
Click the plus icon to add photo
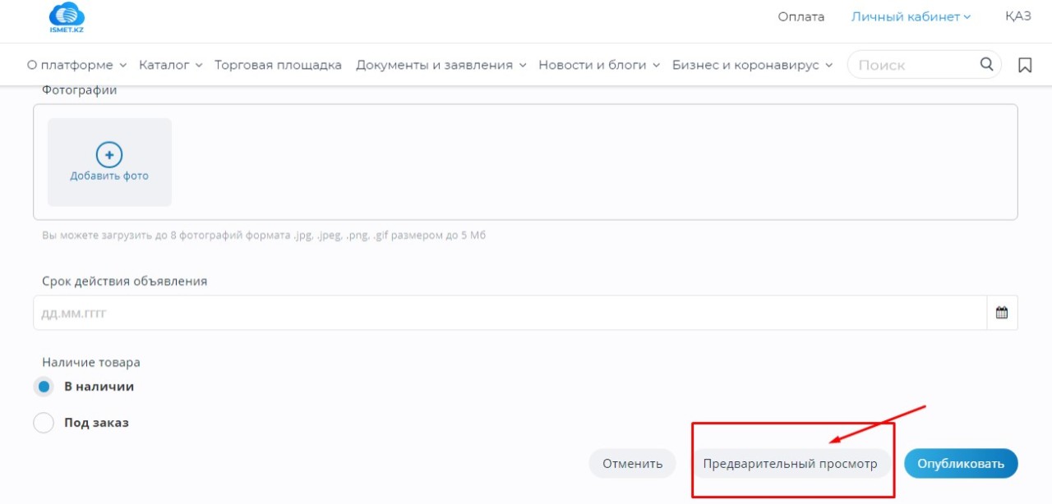pyautogui.click(x=109, y=154)
